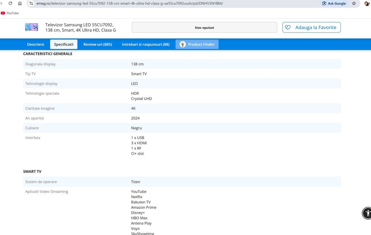Open the Review-uri (885) tab
The width and height of the screenshot is (371, 235).
(x=98, y=44)
